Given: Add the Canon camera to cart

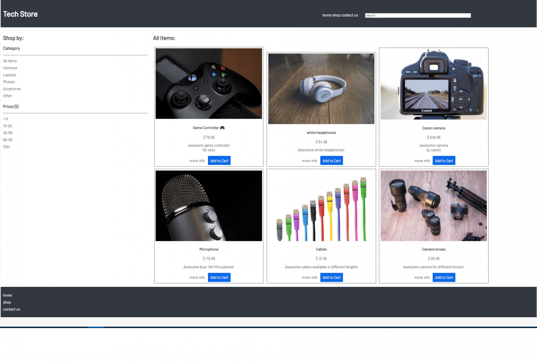Looking at the screenshot, I should 444,161.
